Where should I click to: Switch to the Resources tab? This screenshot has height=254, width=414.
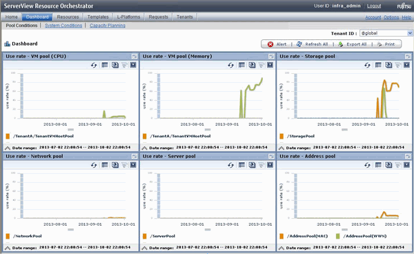[68, 17]
